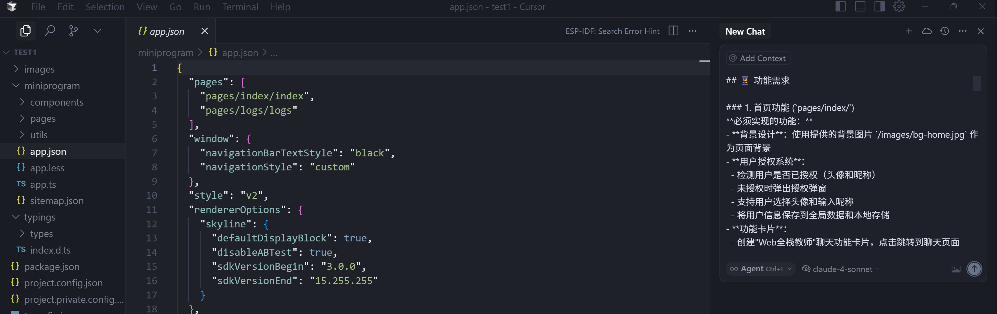Open the View menu
The height and width of the screenshot is (314, 997).
(147, 7)
